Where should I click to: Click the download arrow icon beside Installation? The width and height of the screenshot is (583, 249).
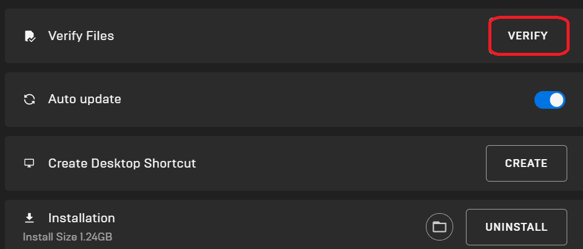pos(29,218)
